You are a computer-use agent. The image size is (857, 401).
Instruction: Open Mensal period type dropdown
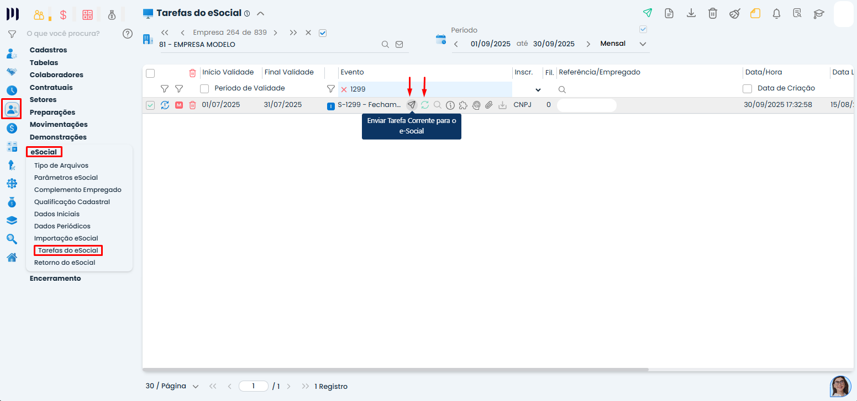623,44
